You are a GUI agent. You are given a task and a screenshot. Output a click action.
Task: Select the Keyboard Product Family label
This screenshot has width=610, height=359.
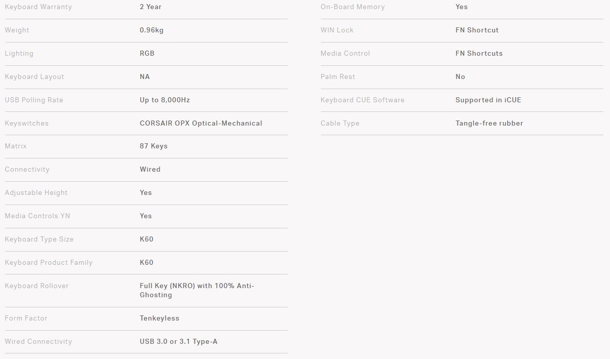pos(49,263)
